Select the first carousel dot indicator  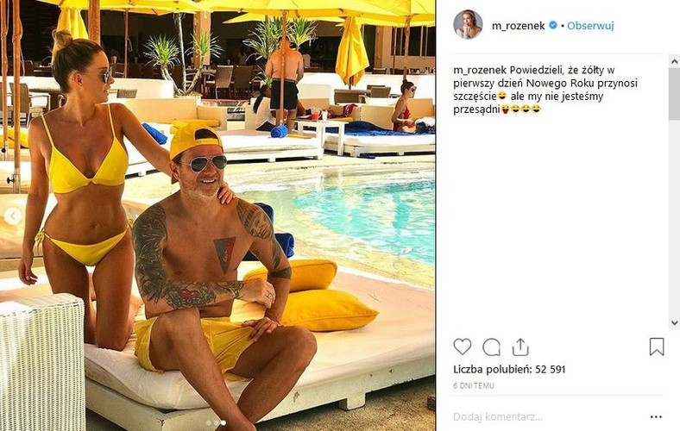click(209, 422)
